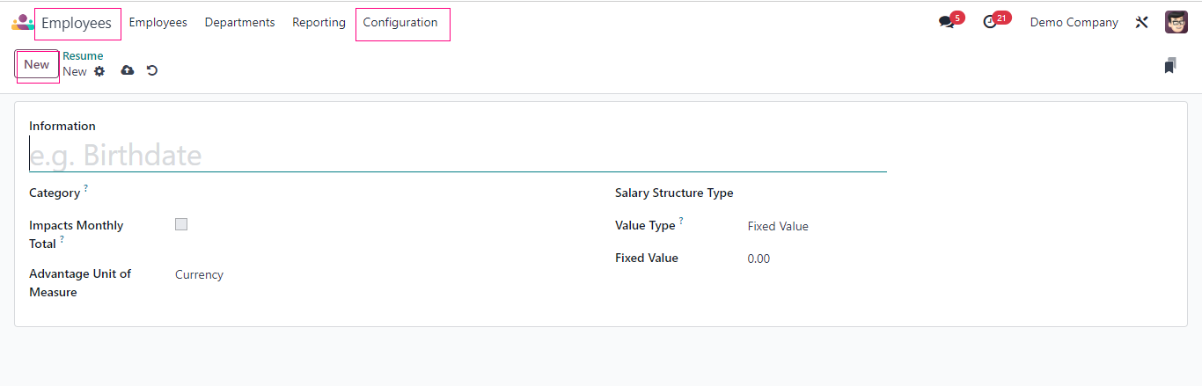Click the Information name input field

[x=458, y=156]
